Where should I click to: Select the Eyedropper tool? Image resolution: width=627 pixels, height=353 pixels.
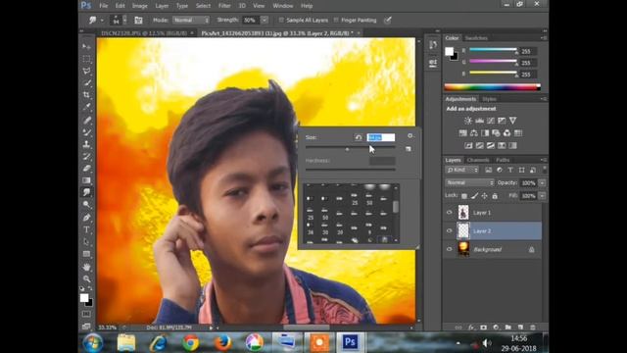pos(86,107)
